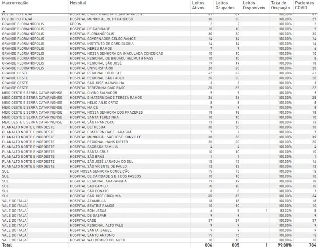This screenshot has width=321, height=249.
Task: Select HOSPITAL E MATERNIDADE JARAGUÁ cell
Action: point(101,132)
